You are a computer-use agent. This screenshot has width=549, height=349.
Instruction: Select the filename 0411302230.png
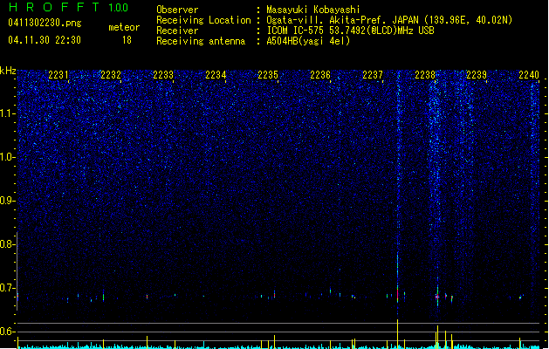[x=45, y=23]
